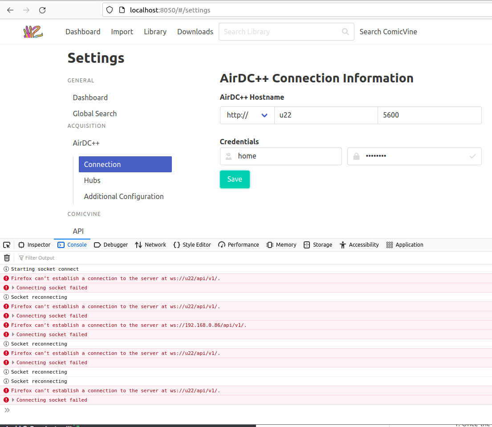Expand first Connecting socket failed entry
This screenshot has width=492, height=427.
pos(13,288)
